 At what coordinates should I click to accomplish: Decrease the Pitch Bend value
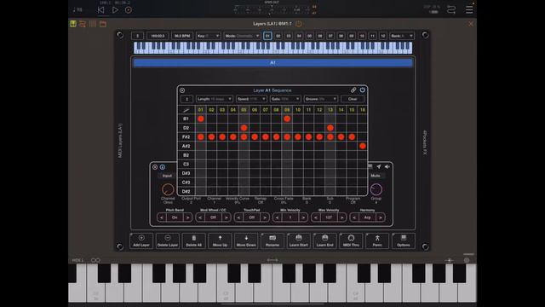tap(162, 217)
